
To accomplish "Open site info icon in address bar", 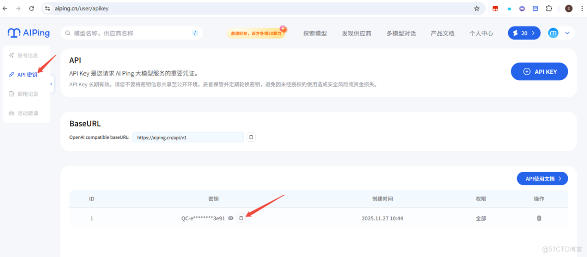I will pos(47,8).
